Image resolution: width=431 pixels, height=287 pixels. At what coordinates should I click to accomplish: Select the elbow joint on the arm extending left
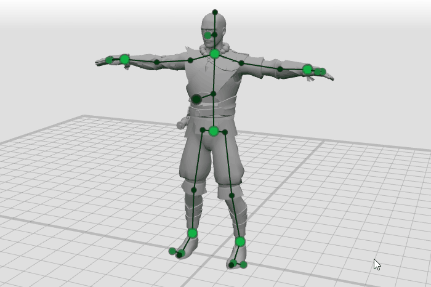(156, 62)
